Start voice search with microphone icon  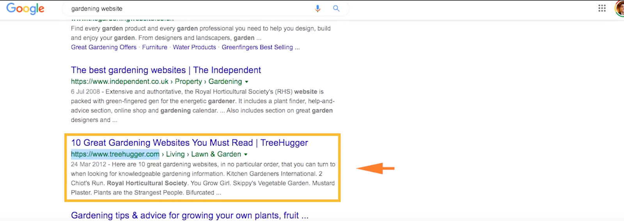pyautogui.click(x=318, y=9)
